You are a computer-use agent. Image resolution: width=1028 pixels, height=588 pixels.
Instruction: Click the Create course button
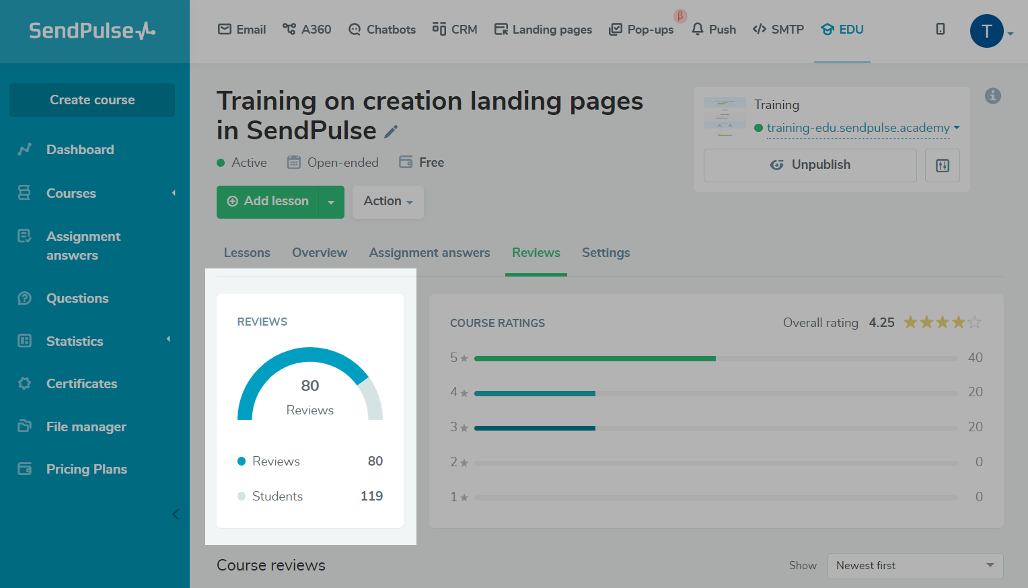point(92,100)
